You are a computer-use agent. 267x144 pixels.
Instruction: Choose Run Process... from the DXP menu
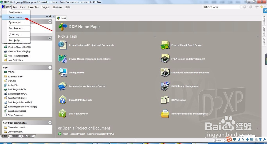[x=16, y=28]
